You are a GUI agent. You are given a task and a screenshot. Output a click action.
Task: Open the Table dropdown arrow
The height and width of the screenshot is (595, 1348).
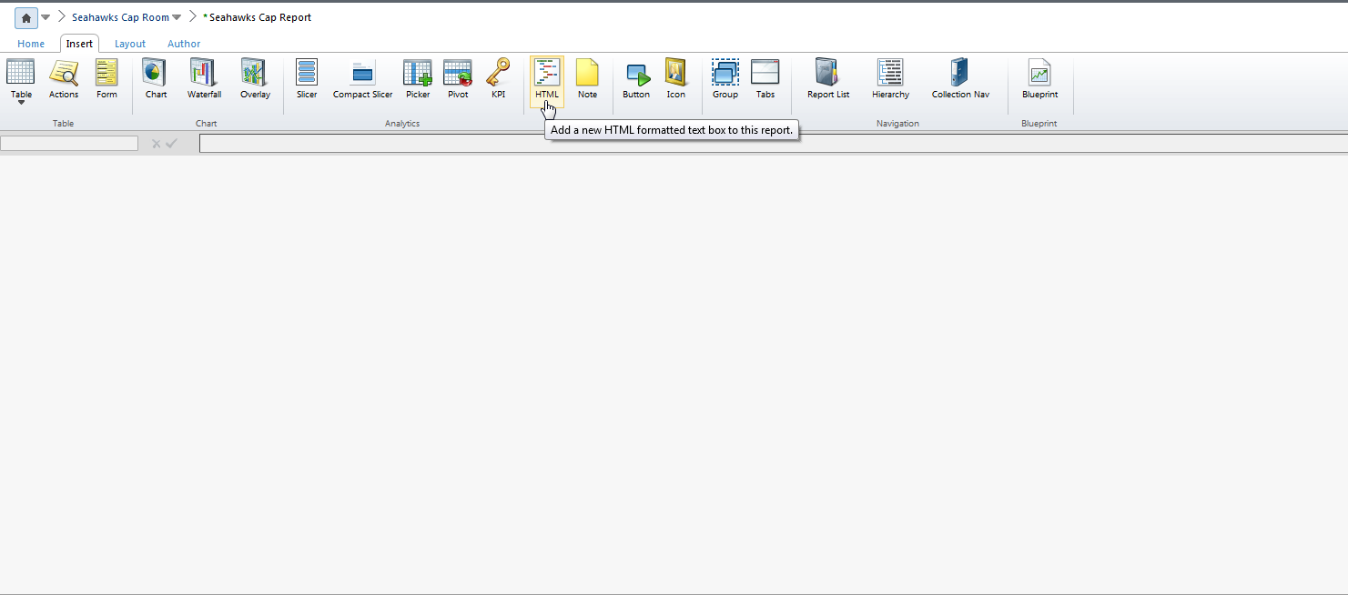[x=21, y=103]
